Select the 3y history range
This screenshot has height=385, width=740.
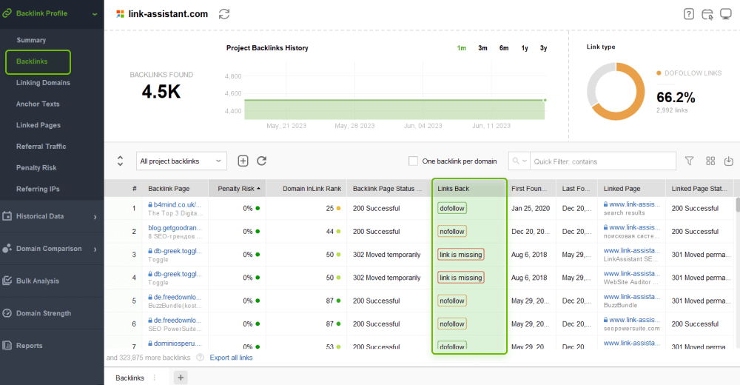click(x=544, y=48)
